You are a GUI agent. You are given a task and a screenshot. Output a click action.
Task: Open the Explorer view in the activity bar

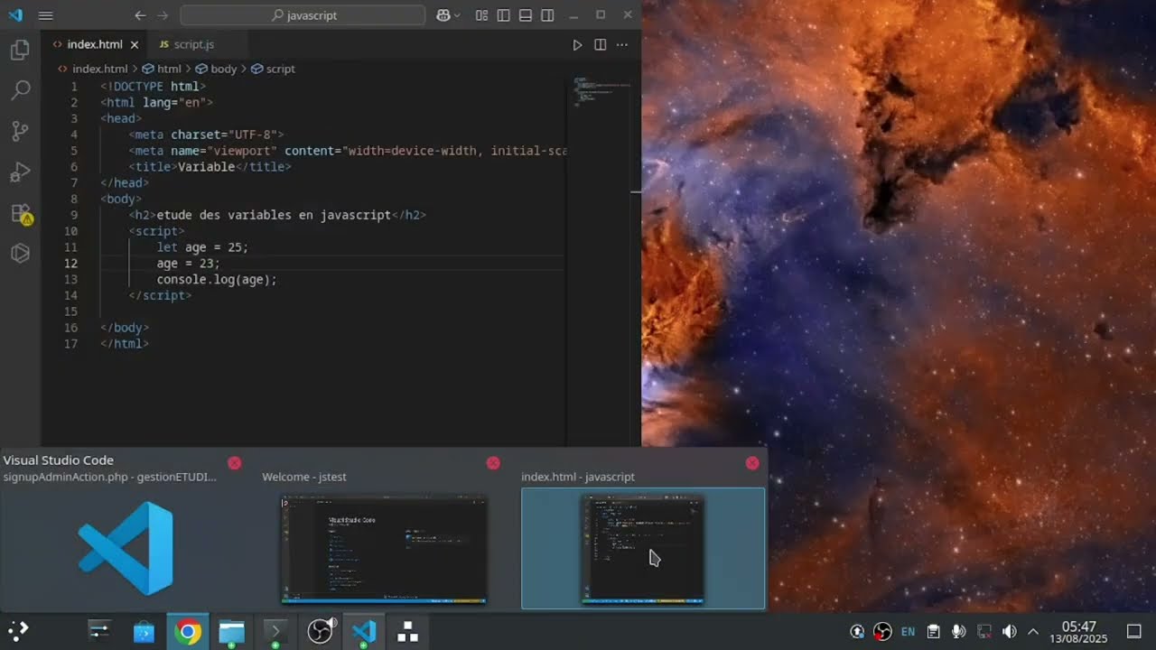click(20, 50)
